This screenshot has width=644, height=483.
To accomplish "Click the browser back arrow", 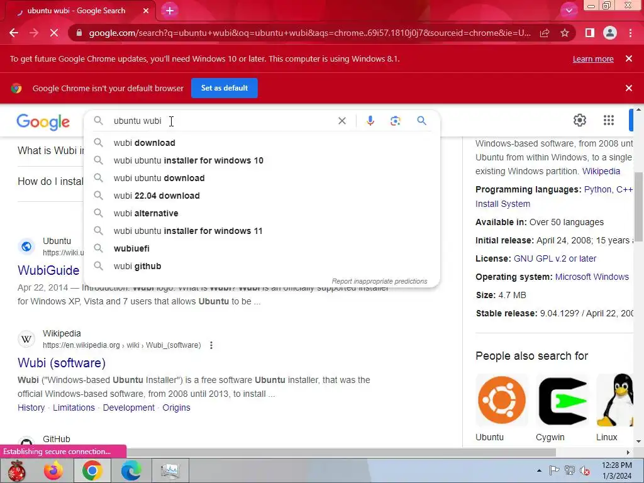I will [14, 33].
